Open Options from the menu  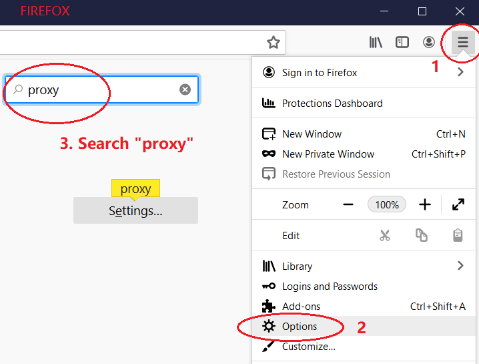point(364,326)
